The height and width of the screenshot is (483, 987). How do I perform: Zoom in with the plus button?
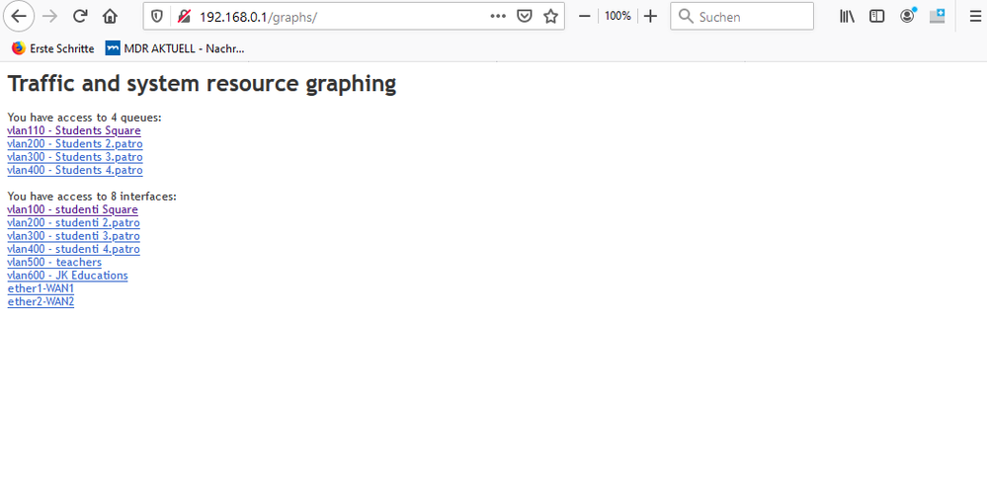pyautogui.click(x=651, y=17)
